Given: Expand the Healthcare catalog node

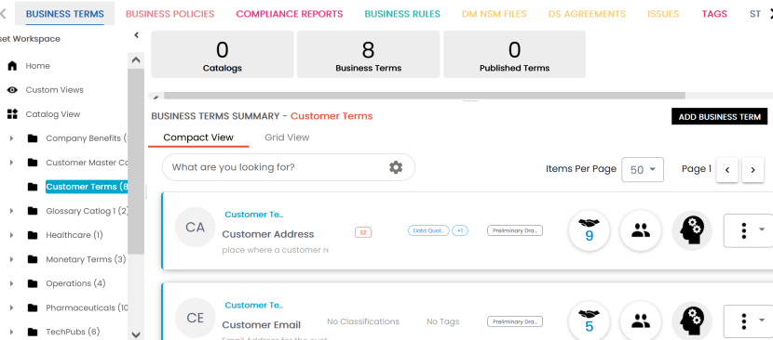Looking at the screenshot, I should point(12,235).
